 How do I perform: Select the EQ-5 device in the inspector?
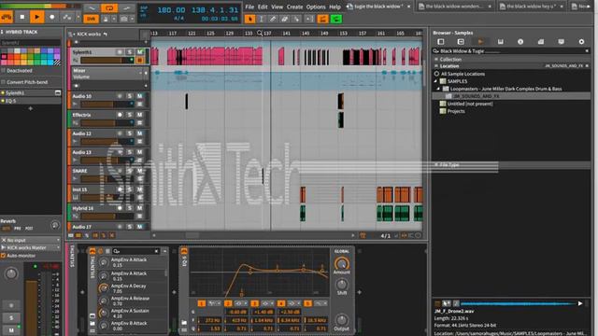pos(30,101)
